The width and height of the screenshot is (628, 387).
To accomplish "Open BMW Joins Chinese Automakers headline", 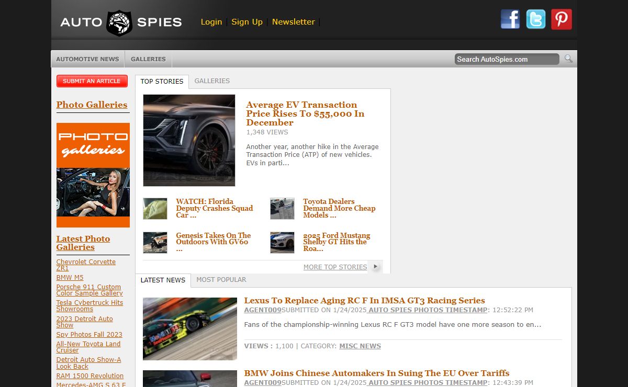I will click(377, 373).
